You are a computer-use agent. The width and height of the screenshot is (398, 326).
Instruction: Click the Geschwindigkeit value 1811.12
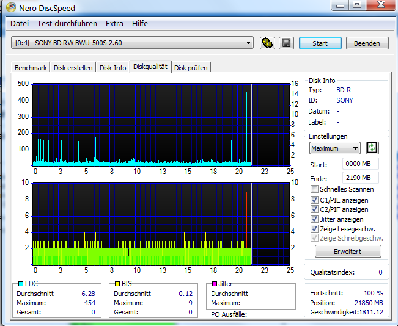click(x=371, y=312)
